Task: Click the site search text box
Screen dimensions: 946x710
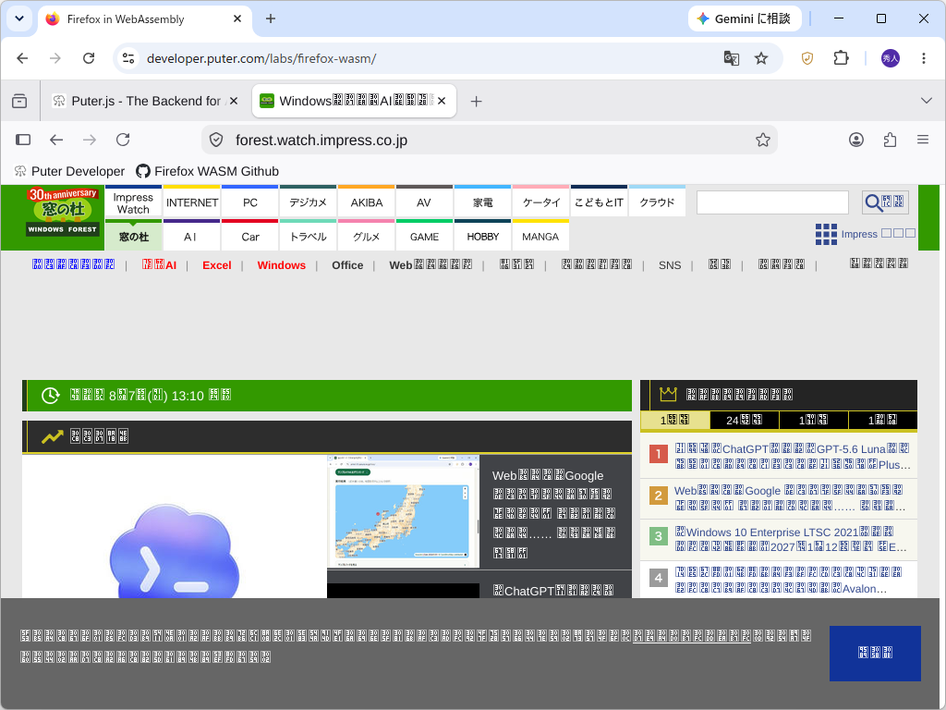Action: pos(772,202)
